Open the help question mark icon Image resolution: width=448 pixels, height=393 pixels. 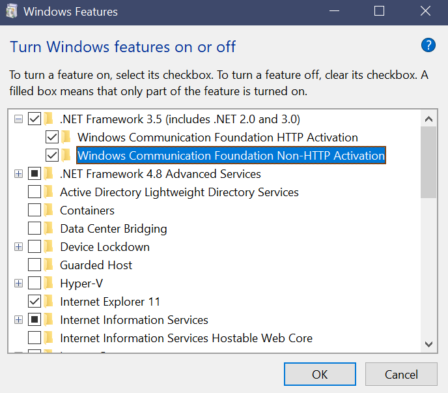tap(428, 45)
